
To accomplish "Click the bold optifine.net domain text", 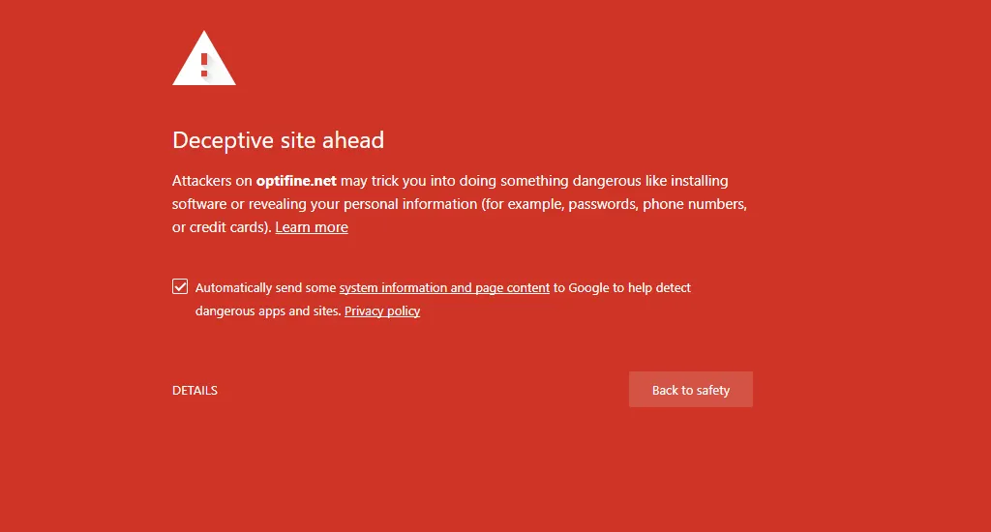I will click(296, 181).
